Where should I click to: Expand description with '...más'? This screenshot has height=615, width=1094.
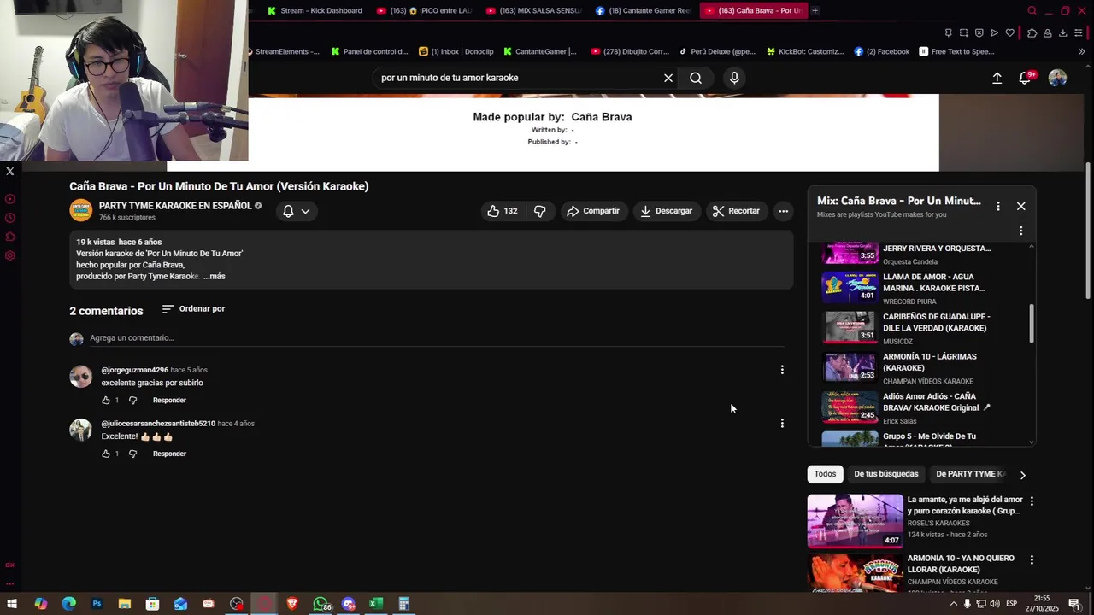click(215, 277)
